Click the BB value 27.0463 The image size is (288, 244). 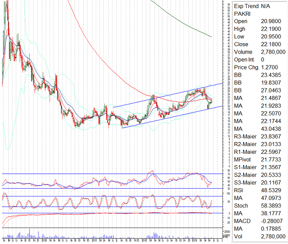270,91
